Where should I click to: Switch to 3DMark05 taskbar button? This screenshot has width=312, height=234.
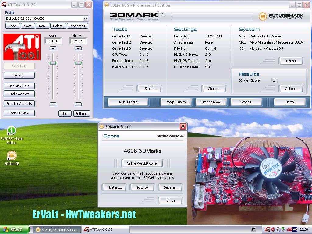click(x=56, y=230)
